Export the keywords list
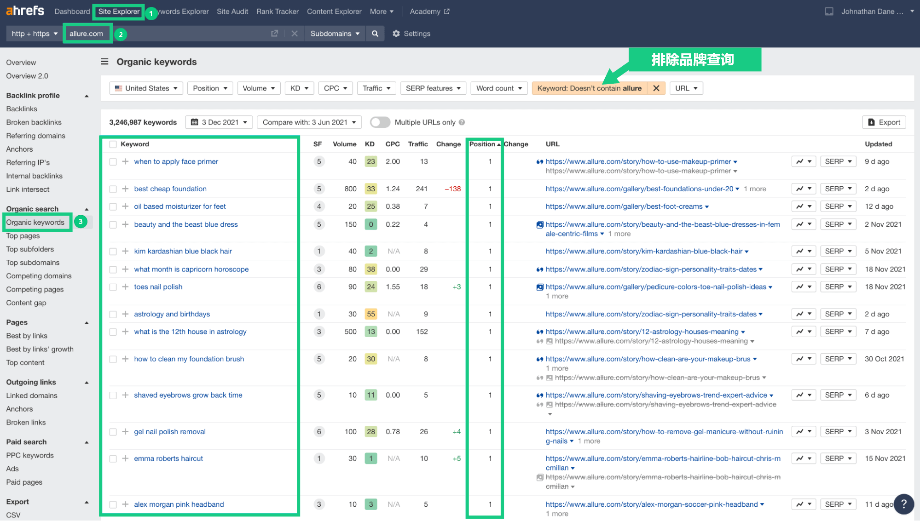The width and height of the screenshot is (920, 521). [x=884, y=122]
